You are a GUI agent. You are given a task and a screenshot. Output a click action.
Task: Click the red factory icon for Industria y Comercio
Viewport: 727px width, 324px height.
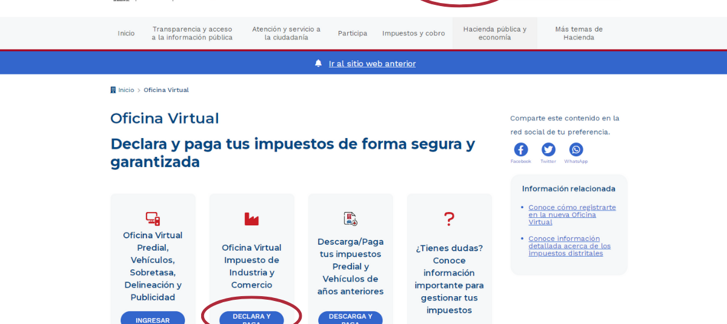point(251,219)
